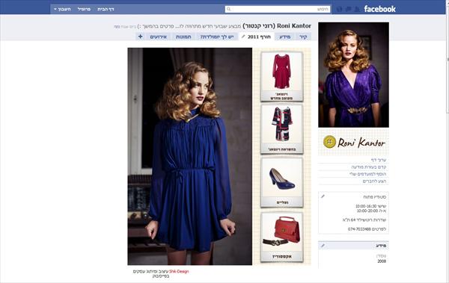Image resolution: width=449 pixels, height=283 pixels.
Task: Click the Facebook logo
Action: tap(379, 9)
